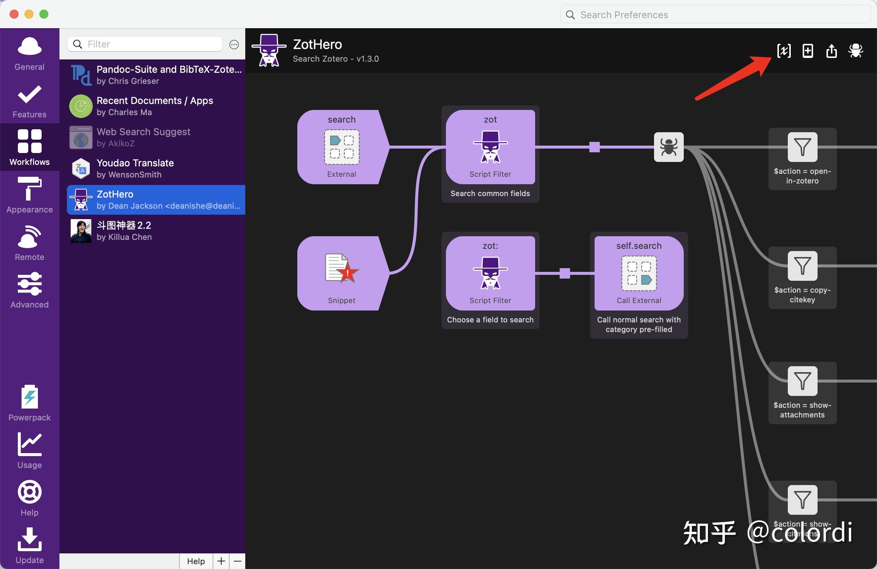Click the "Choose a field to search" caption
This screenshot has height=569, width=877.
point(490,320)
